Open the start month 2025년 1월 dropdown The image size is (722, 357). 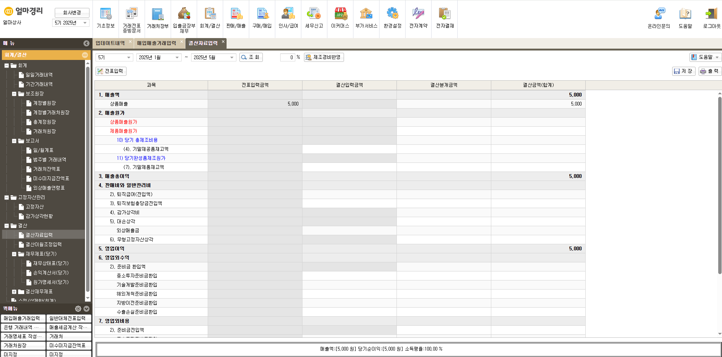tap(159, 57)
